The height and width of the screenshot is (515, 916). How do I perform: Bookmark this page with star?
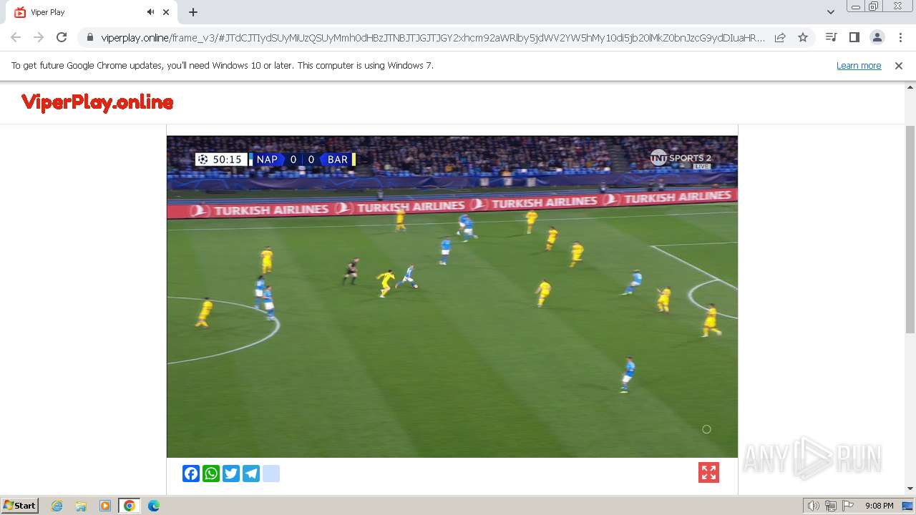point(803,37)
